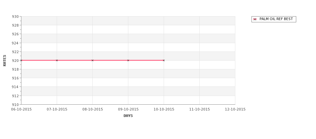Click the 916 y-axis value label
The image size is (316, 139).
click(x=15, y=78)
